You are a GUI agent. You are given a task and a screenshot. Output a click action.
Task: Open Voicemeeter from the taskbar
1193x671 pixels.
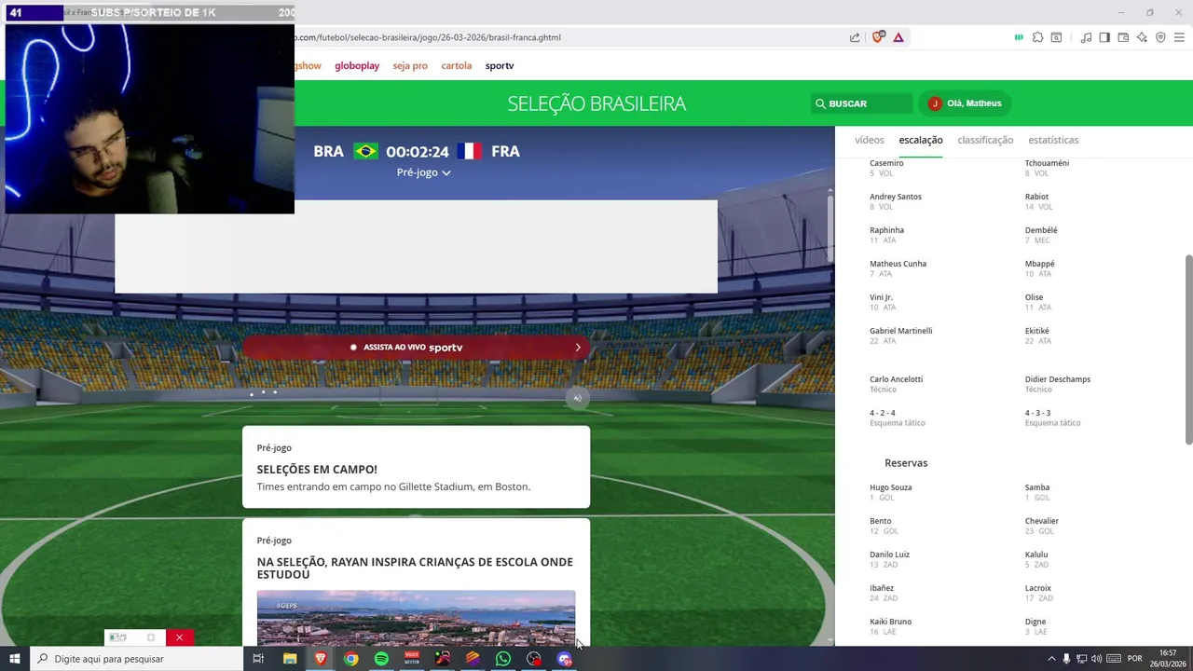(x=412, y=659)
